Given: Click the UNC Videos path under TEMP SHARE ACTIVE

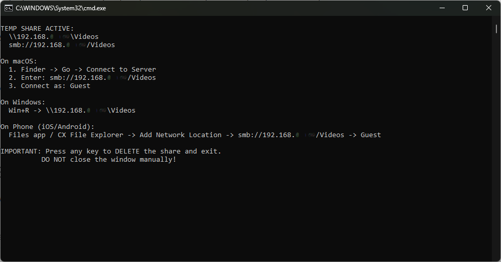Looking at the screenshot, I should point(54,37).
